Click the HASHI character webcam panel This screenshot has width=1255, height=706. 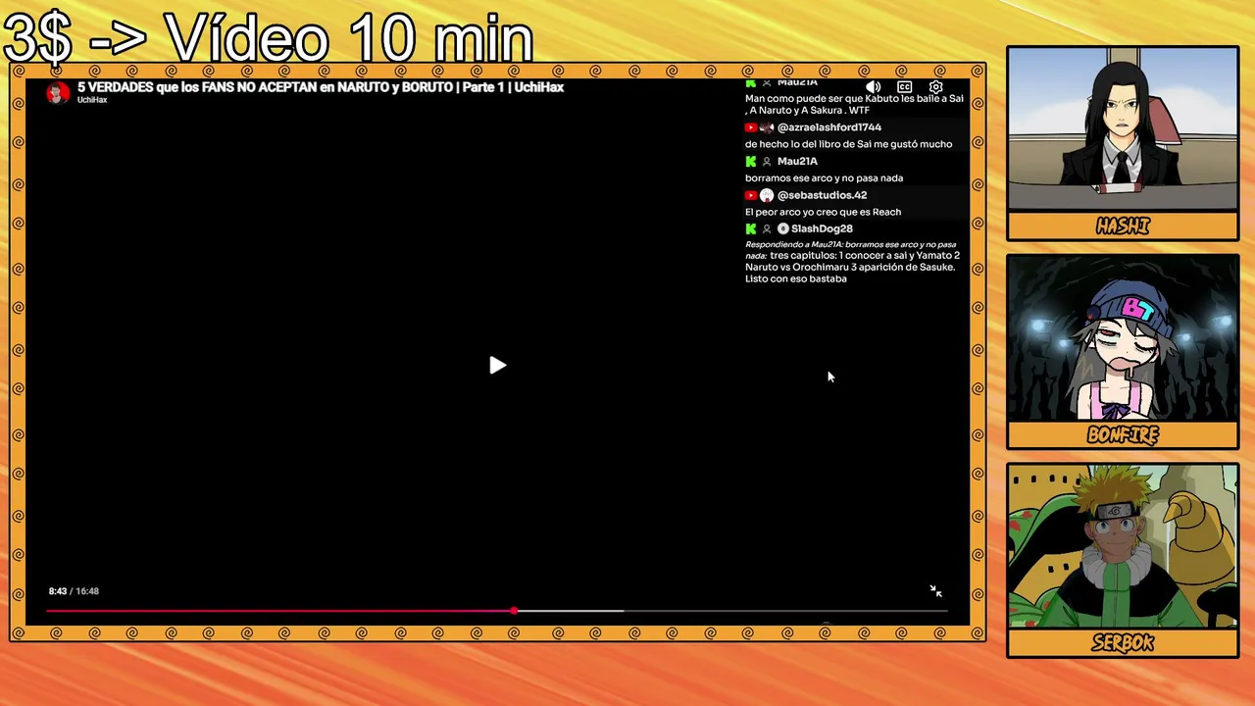[1123, 128]
